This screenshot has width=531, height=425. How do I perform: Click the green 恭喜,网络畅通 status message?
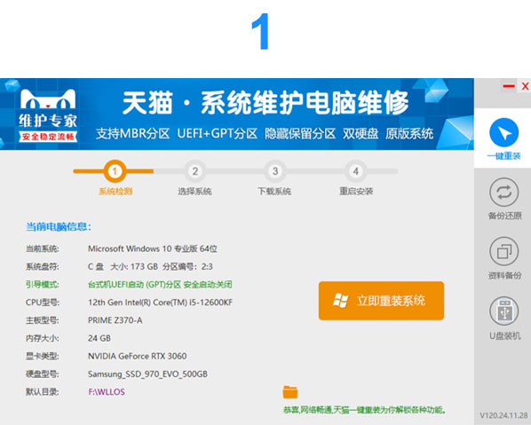pos(364,410)
